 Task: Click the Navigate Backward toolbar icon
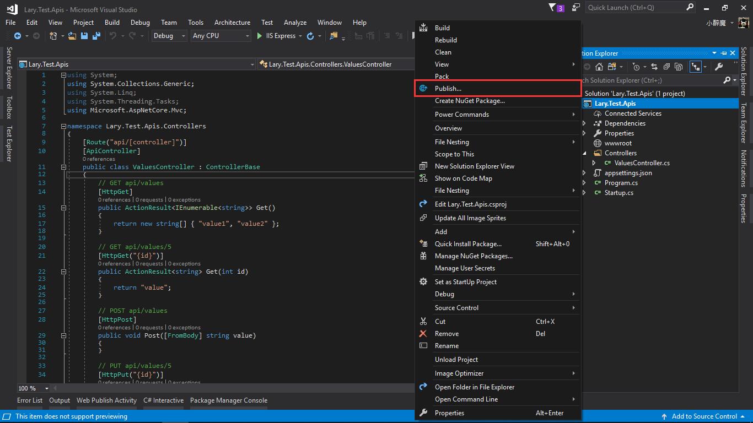tap(18, 36)
